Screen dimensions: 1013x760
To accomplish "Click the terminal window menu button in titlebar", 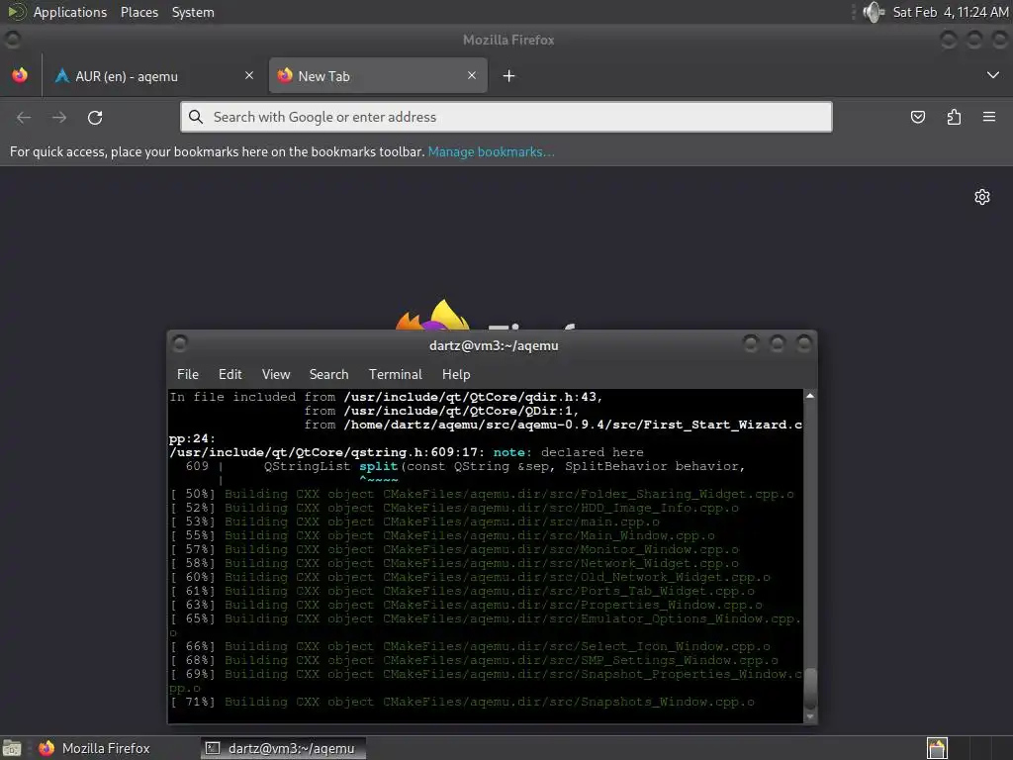I will (180, 343).
